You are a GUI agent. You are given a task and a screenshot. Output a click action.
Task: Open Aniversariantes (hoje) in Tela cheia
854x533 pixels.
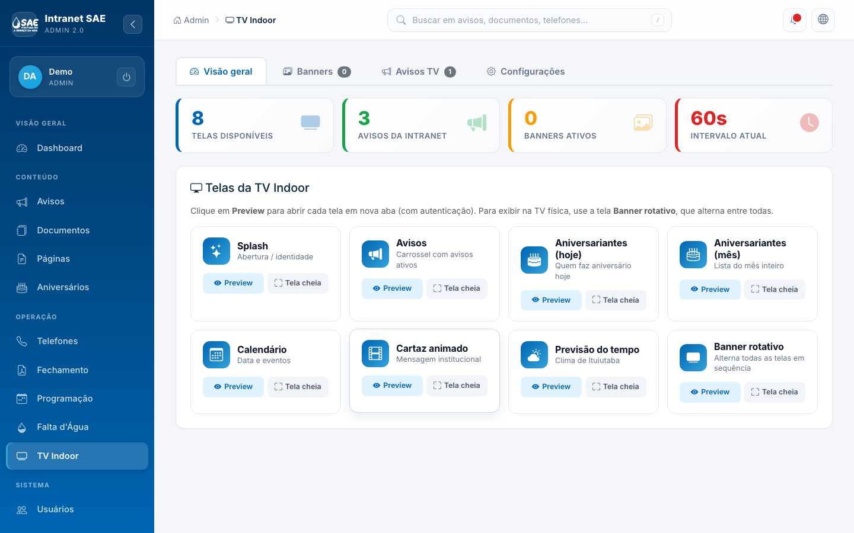pos(616,300)
